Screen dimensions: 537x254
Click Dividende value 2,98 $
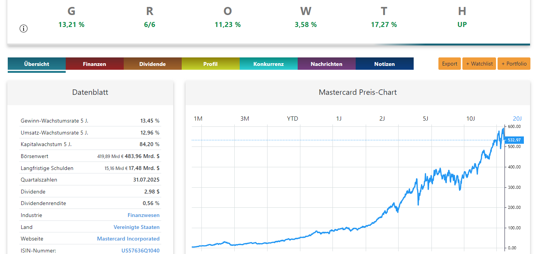(152, 192)
